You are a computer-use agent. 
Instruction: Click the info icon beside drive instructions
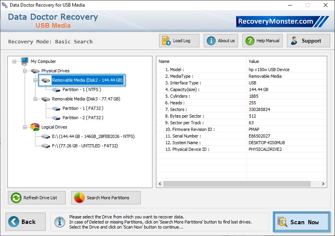coord(59,222)
